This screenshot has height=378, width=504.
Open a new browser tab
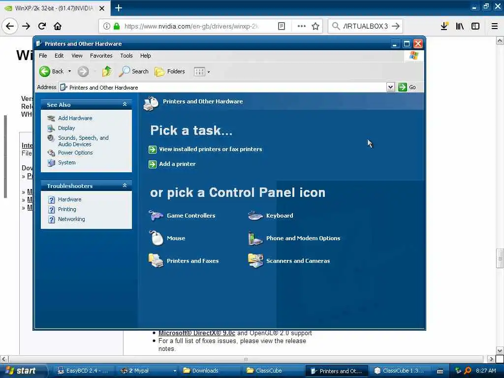click(x=119, y=8)
